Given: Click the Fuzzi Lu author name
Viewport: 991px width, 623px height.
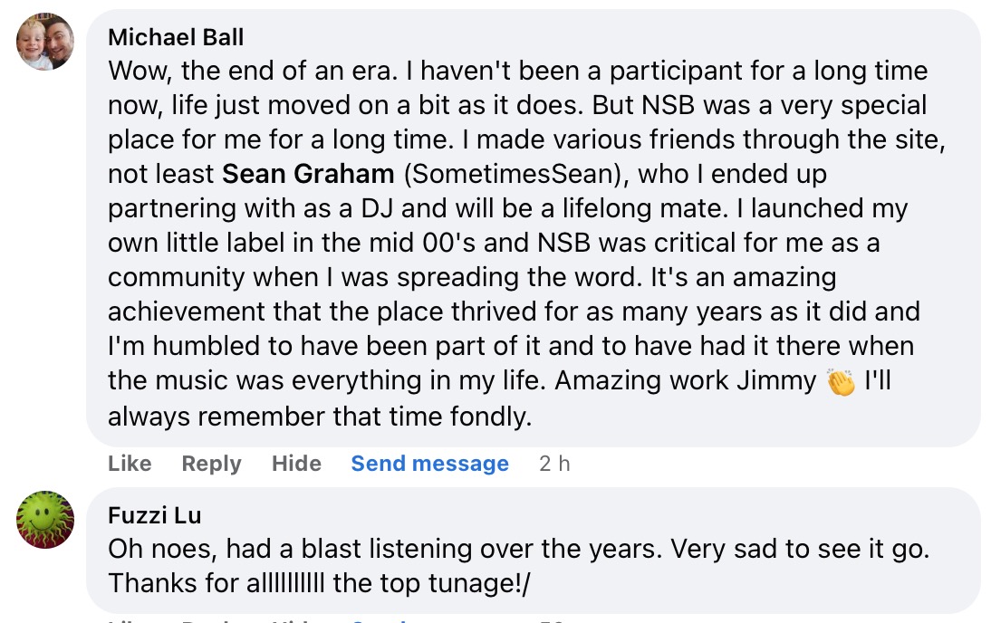Looking at the screenshot, I should point(155,515).
